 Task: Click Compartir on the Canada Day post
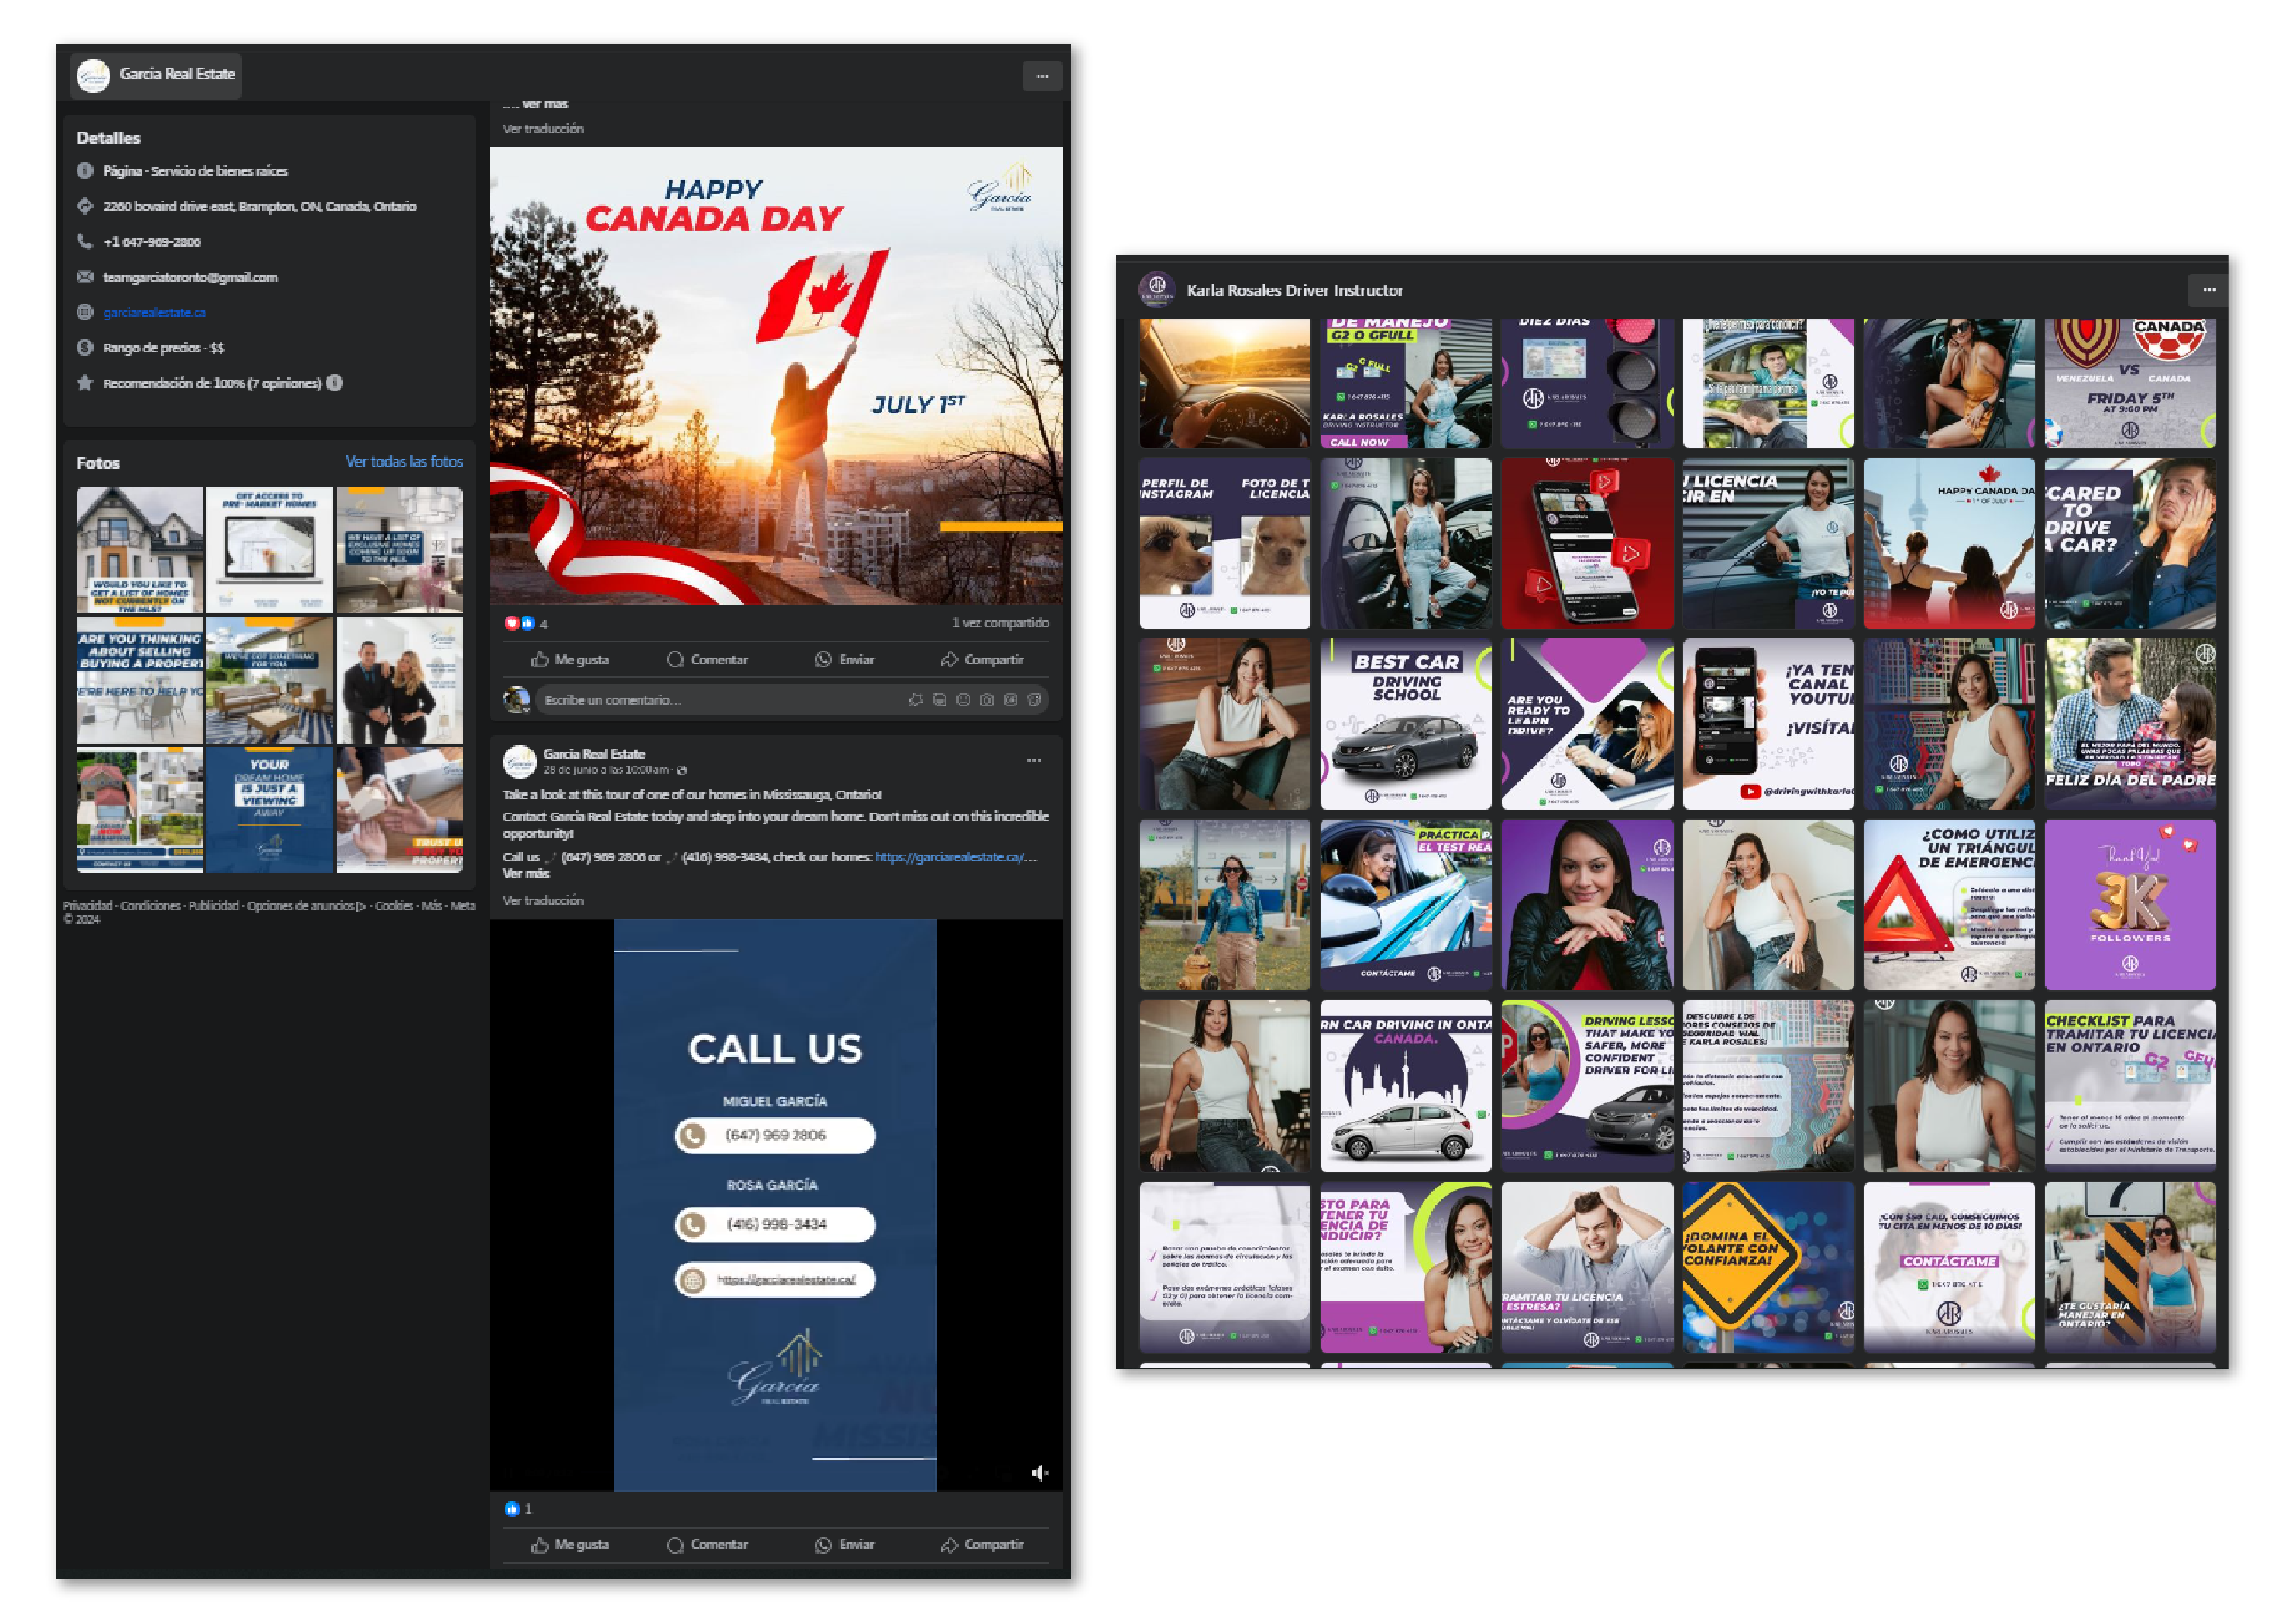981,659
